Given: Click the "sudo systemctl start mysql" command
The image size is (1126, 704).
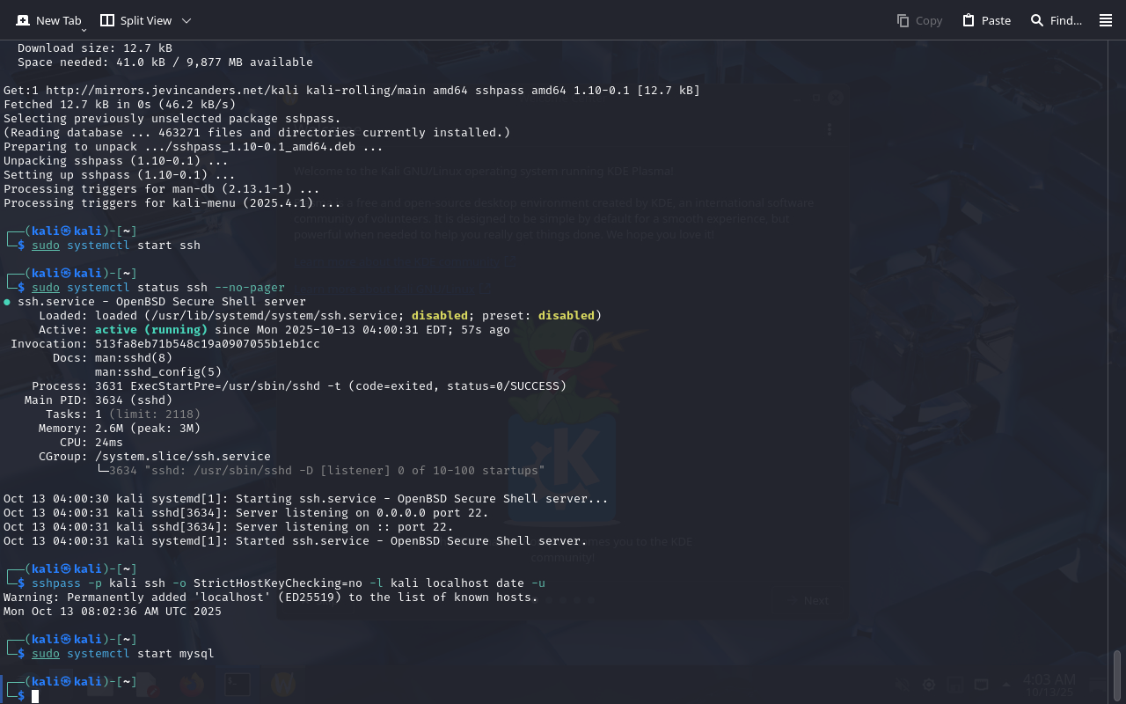Looking at the screenshot, I should [x=123, y=654].
